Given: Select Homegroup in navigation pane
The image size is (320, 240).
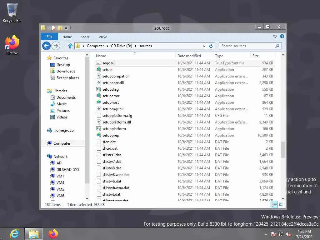Looking at the screenshot, I should [63, 130].
